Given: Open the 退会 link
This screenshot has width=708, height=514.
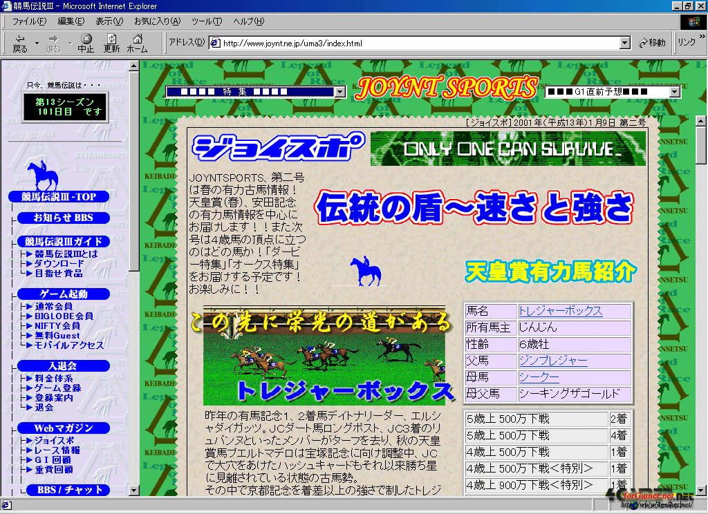Looking at the screenshot, I should click(x=44, y=408).
